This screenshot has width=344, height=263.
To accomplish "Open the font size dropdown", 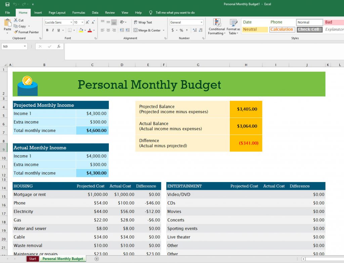I will pos(83,23).
